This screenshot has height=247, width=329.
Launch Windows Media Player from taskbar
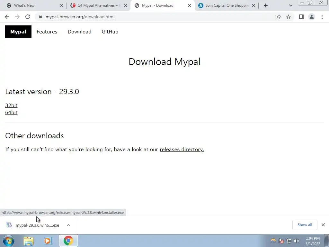click(48, 241)
